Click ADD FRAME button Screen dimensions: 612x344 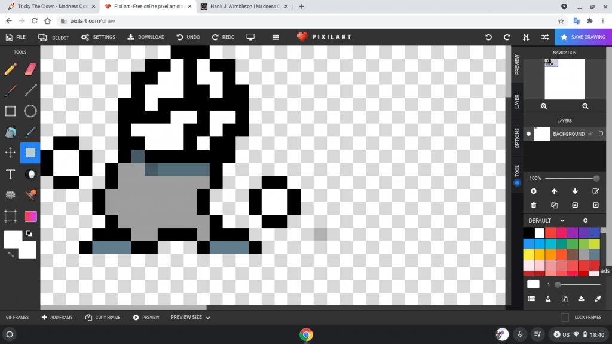click(57, 318)
